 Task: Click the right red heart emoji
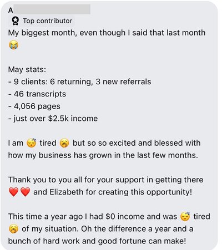click(25, 192)
